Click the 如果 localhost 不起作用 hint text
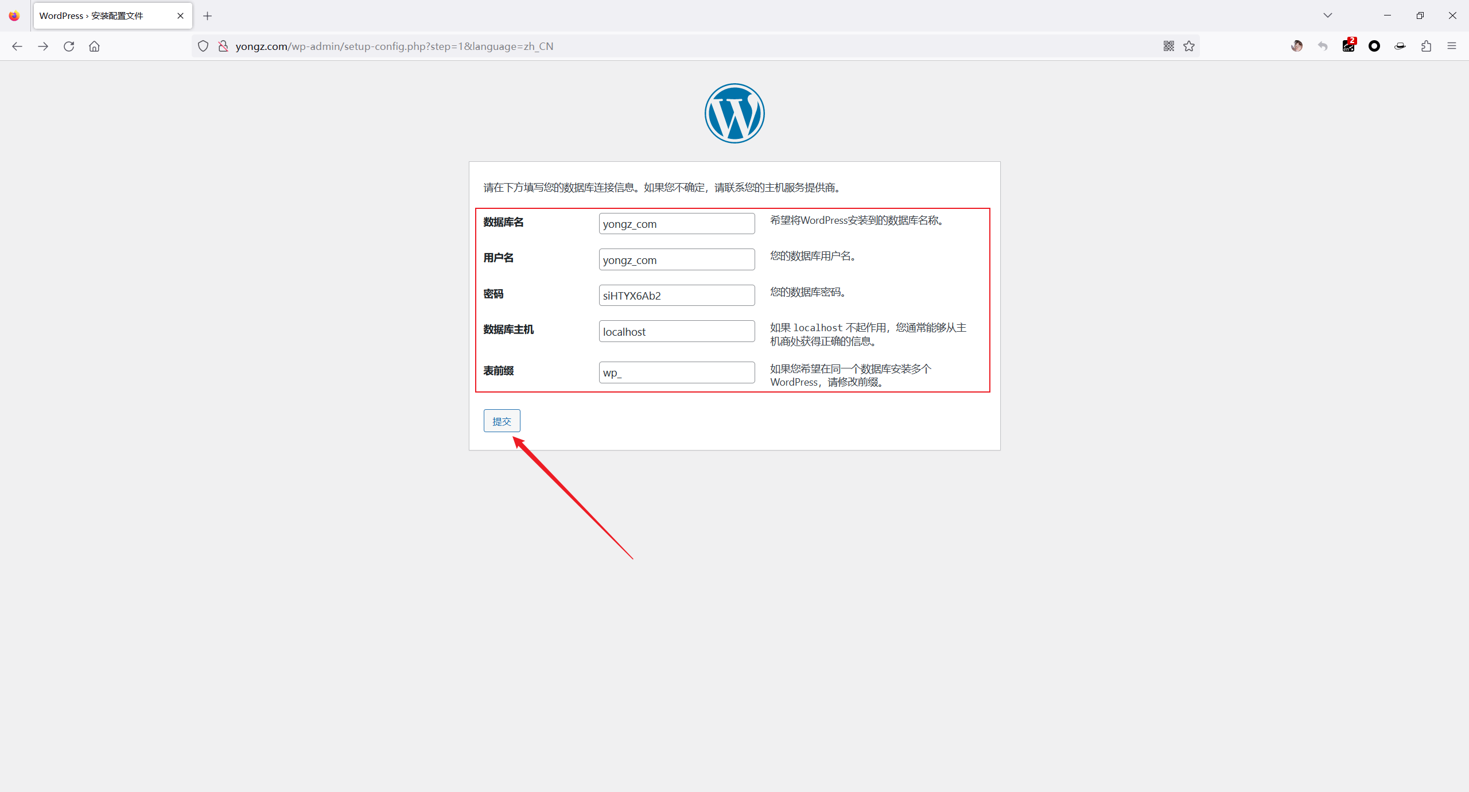Image resolution: width=1469 pixels, height=792 pixels. pos(868,334)
